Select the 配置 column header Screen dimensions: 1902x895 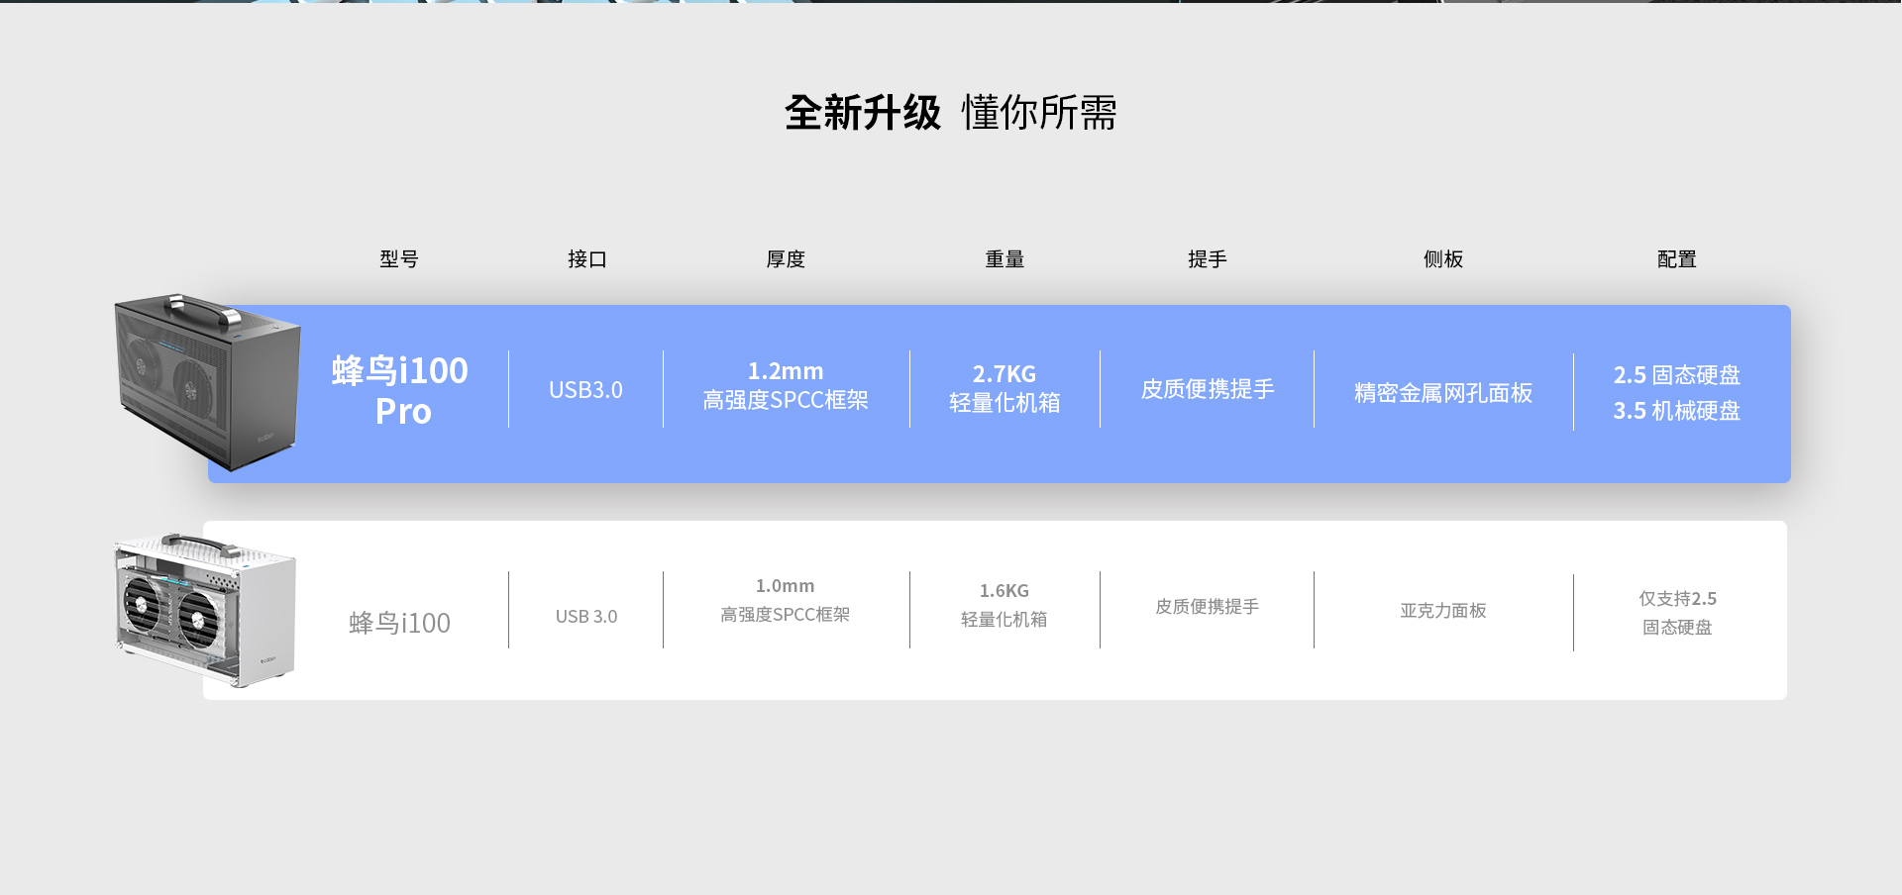click(x=1677, y=259)
